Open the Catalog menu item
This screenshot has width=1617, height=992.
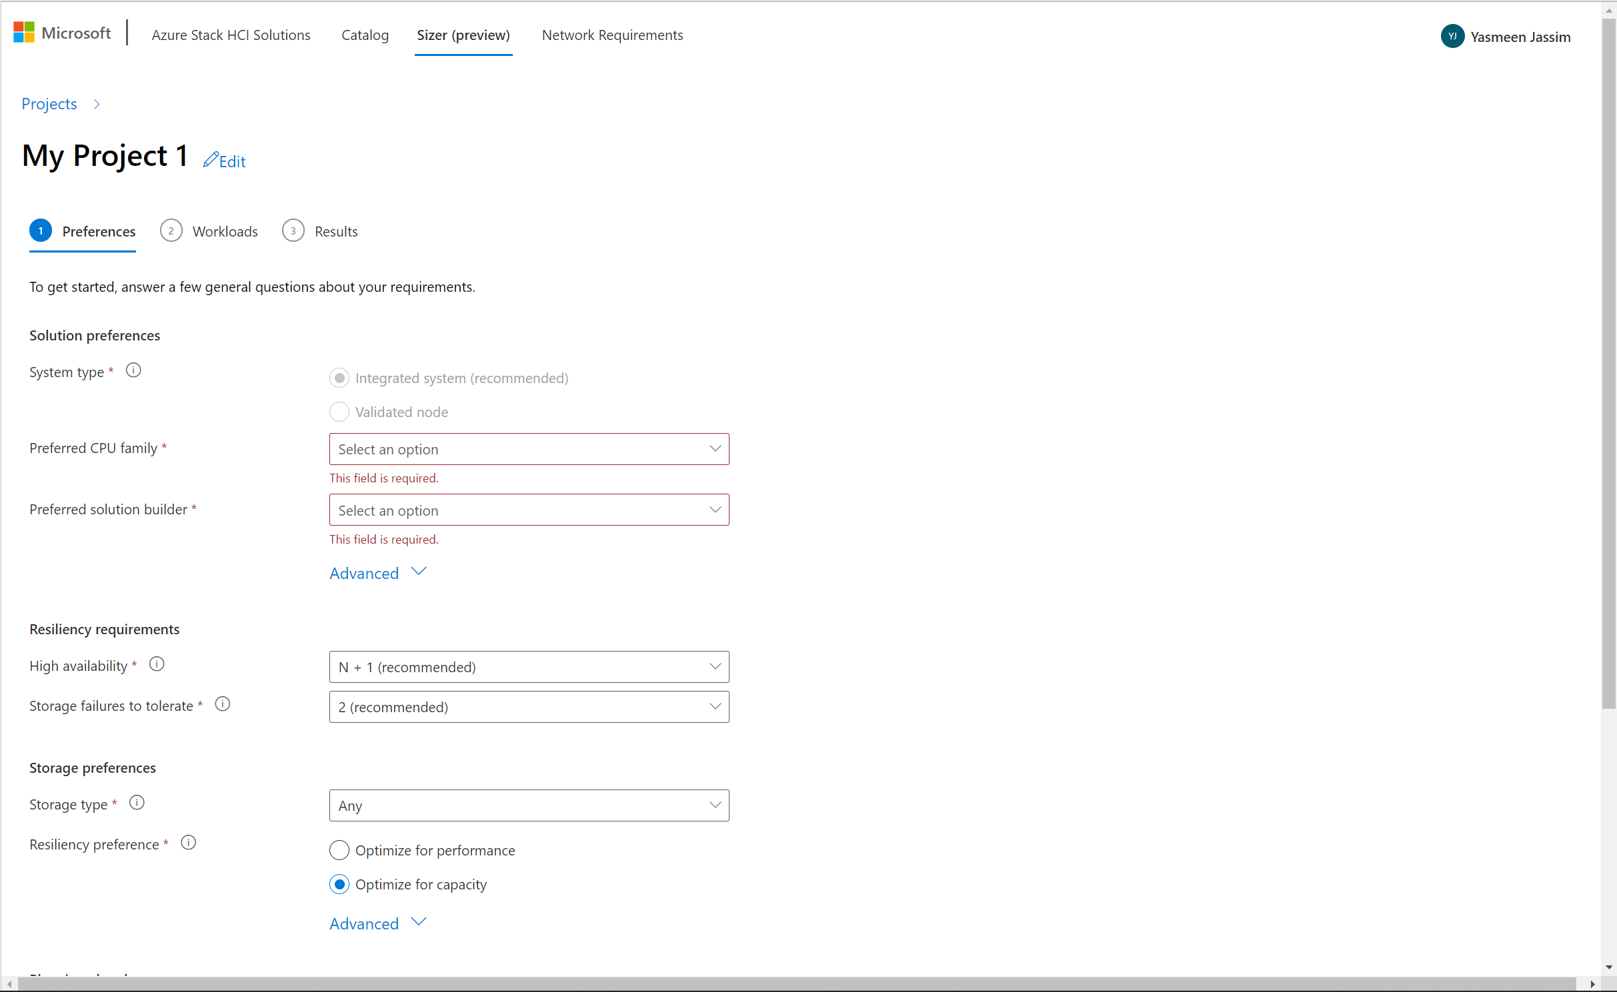(365, 35)
